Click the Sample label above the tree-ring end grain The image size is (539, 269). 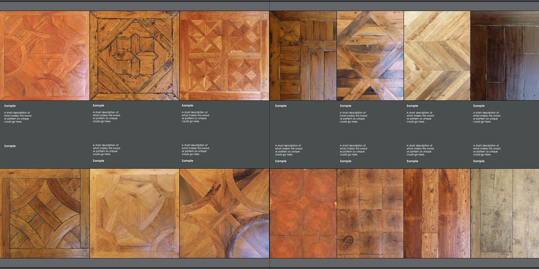tap(281, 161)
